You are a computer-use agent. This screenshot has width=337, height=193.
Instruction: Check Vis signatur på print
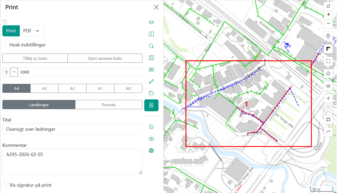[x=5, y=185]
